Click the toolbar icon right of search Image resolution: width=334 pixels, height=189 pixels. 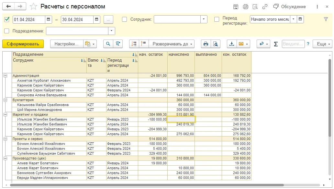pos(117,44)
